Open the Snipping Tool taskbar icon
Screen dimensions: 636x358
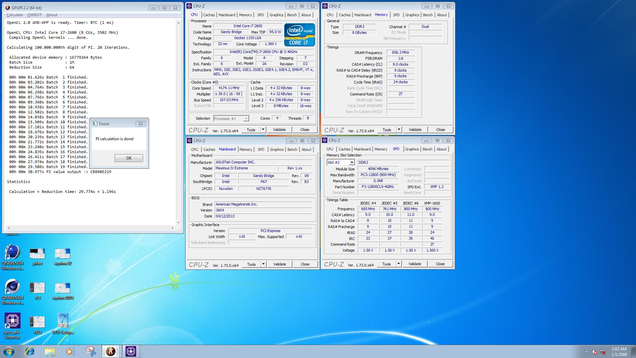[90, 351]
